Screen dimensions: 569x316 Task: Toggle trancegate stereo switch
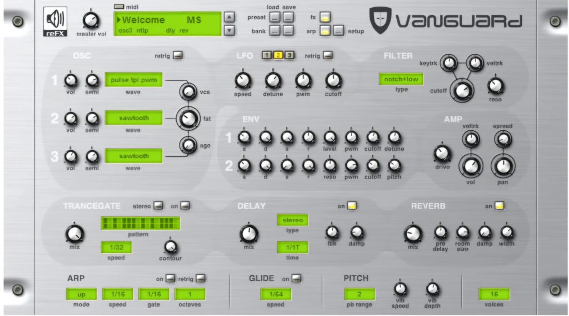pyautogui.click(x=158, y=206)
